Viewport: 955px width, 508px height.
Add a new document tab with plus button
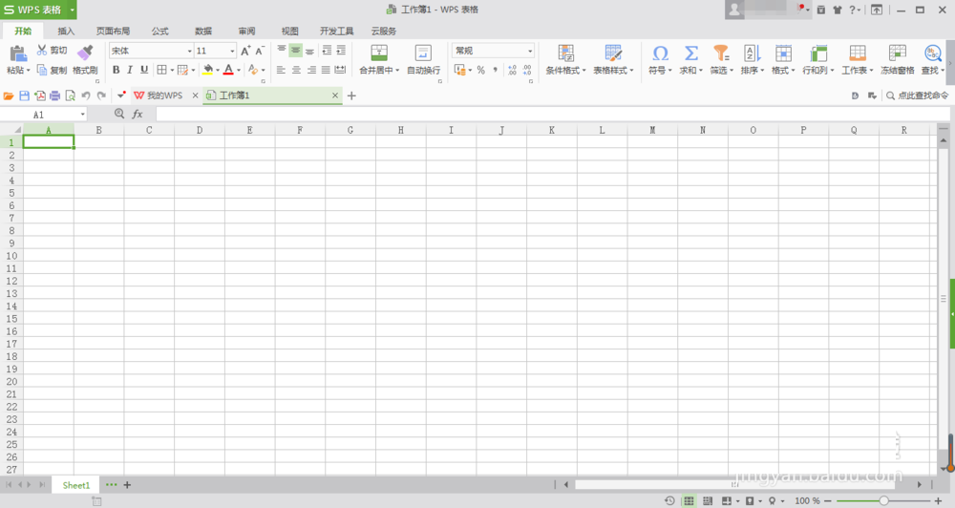pos(351,95)
